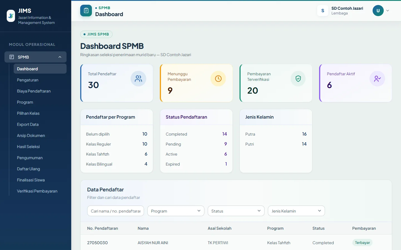Click the JIMS SPMB badge
The height and width of the screenshot is (250, 401).
[96, 34]
